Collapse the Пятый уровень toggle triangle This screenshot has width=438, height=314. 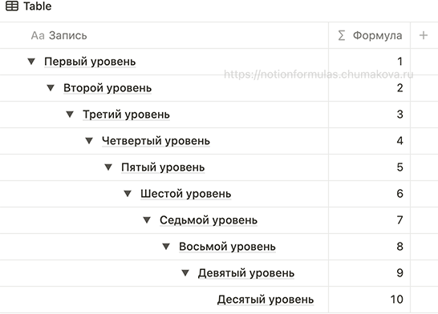coord(108,167)
